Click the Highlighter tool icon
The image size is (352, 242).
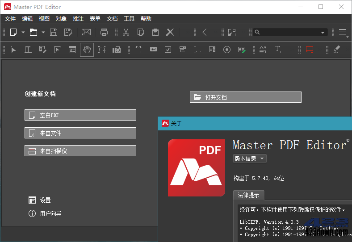pyautogui.click(x=337, y=50)
